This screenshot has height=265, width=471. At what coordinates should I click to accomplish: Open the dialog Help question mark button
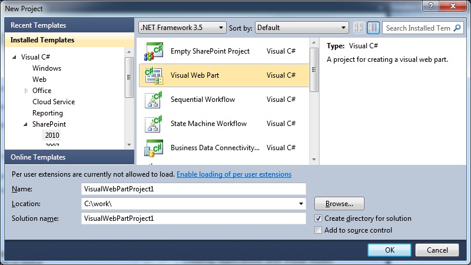point(431,6)
